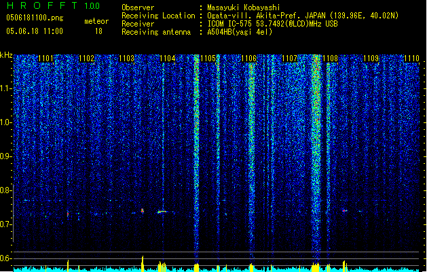Image resolution: width=427 pixels, height=272 pixels.
Task: Click the 1105 time marker
Action: point(208,58)
